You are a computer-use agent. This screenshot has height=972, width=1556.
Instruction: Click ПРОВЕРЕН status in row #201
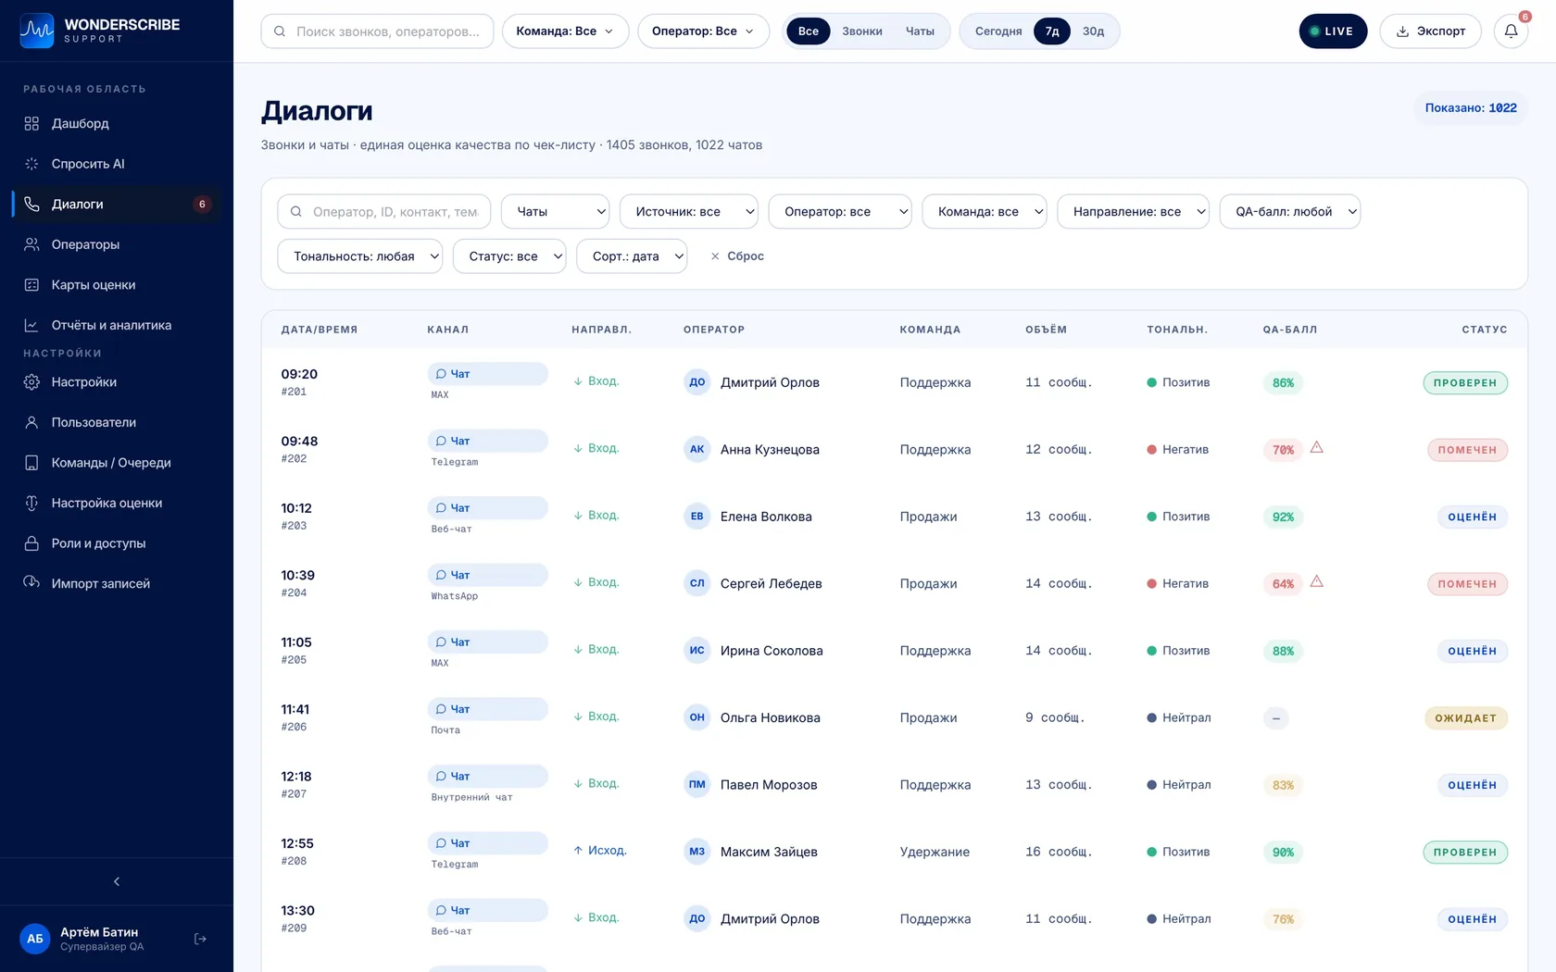click(1465, 382)
